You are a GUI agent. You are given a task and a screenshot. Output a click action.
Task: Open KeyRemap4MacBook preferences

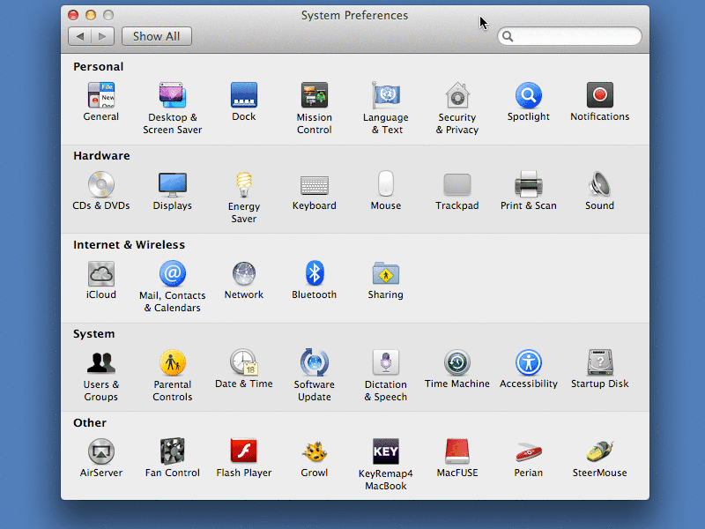pos(386,452)
